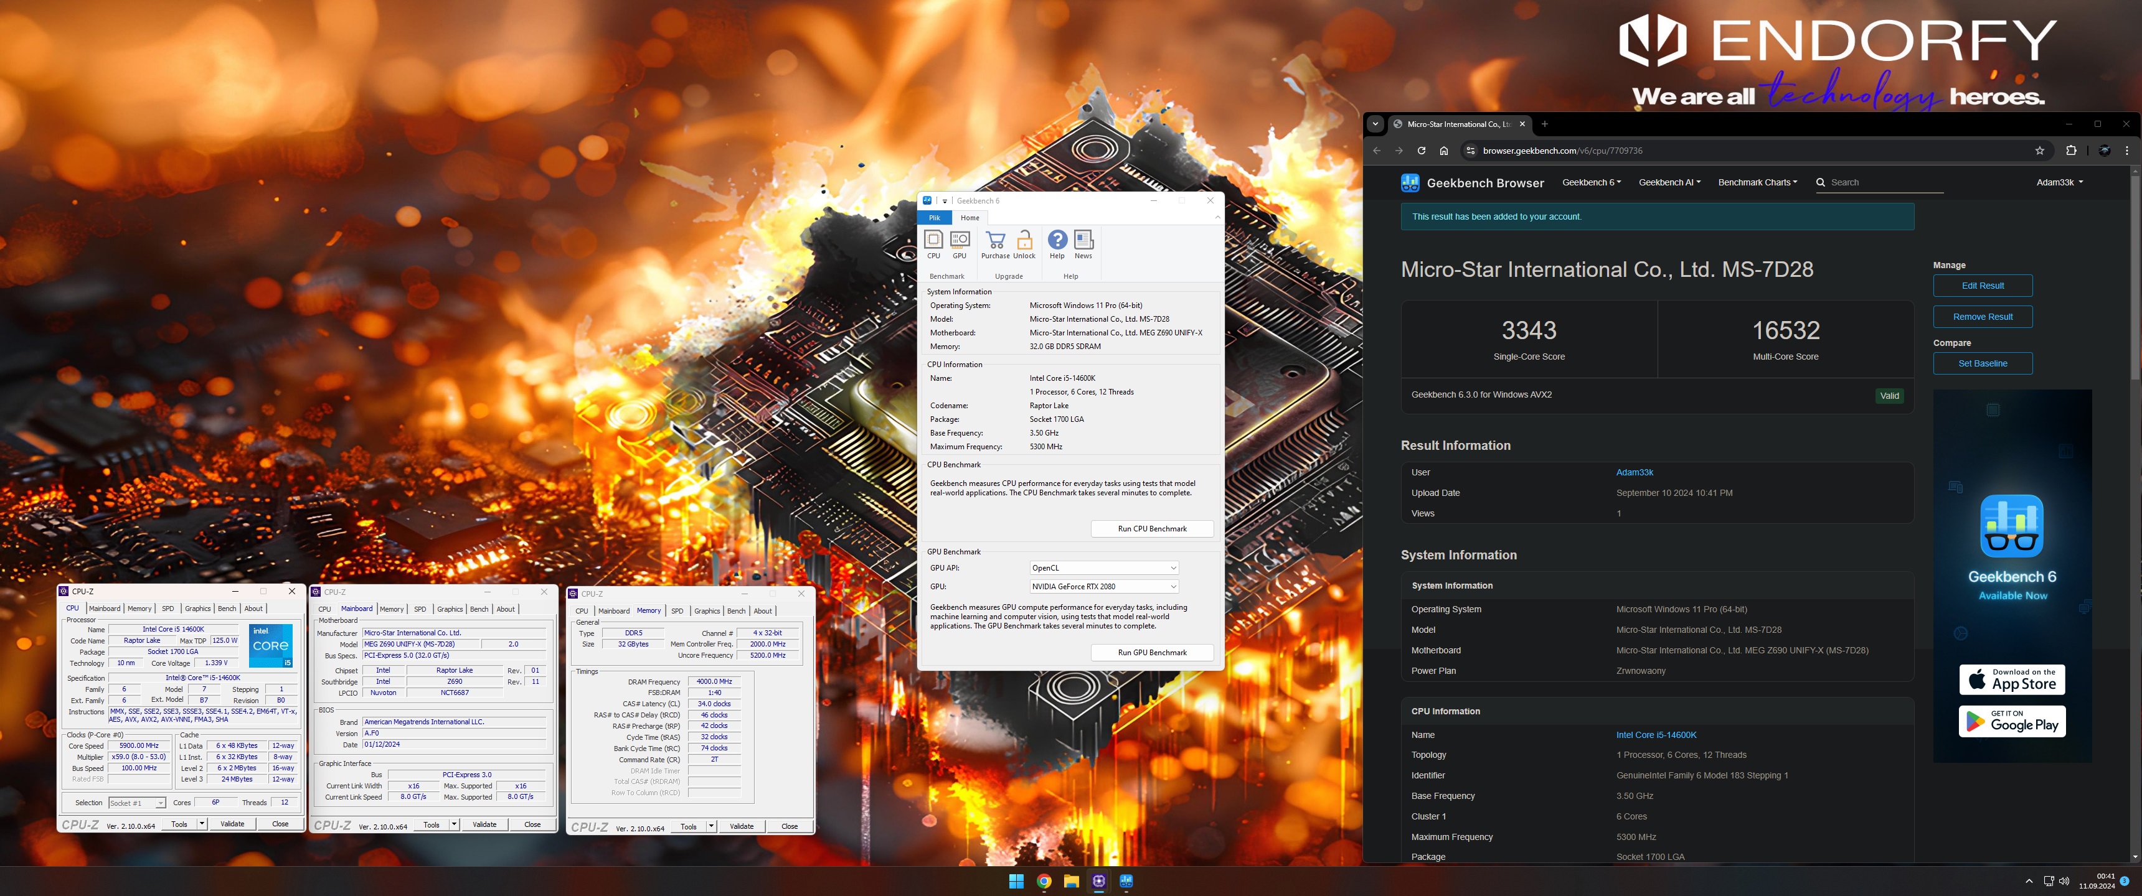The height and width of the screenshot is (896, 2142).
Task: Switch to Bench tab in first CPU-Z window
Action: click(x=226, y=609)
